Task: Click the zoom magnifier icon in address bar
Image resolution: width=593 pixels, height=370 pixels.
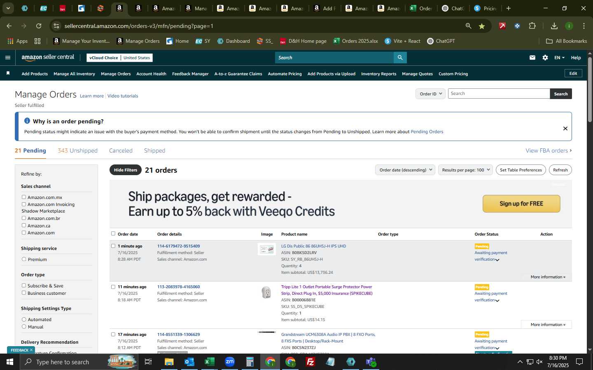Action: pyautogui.click(x=468, y=26)
